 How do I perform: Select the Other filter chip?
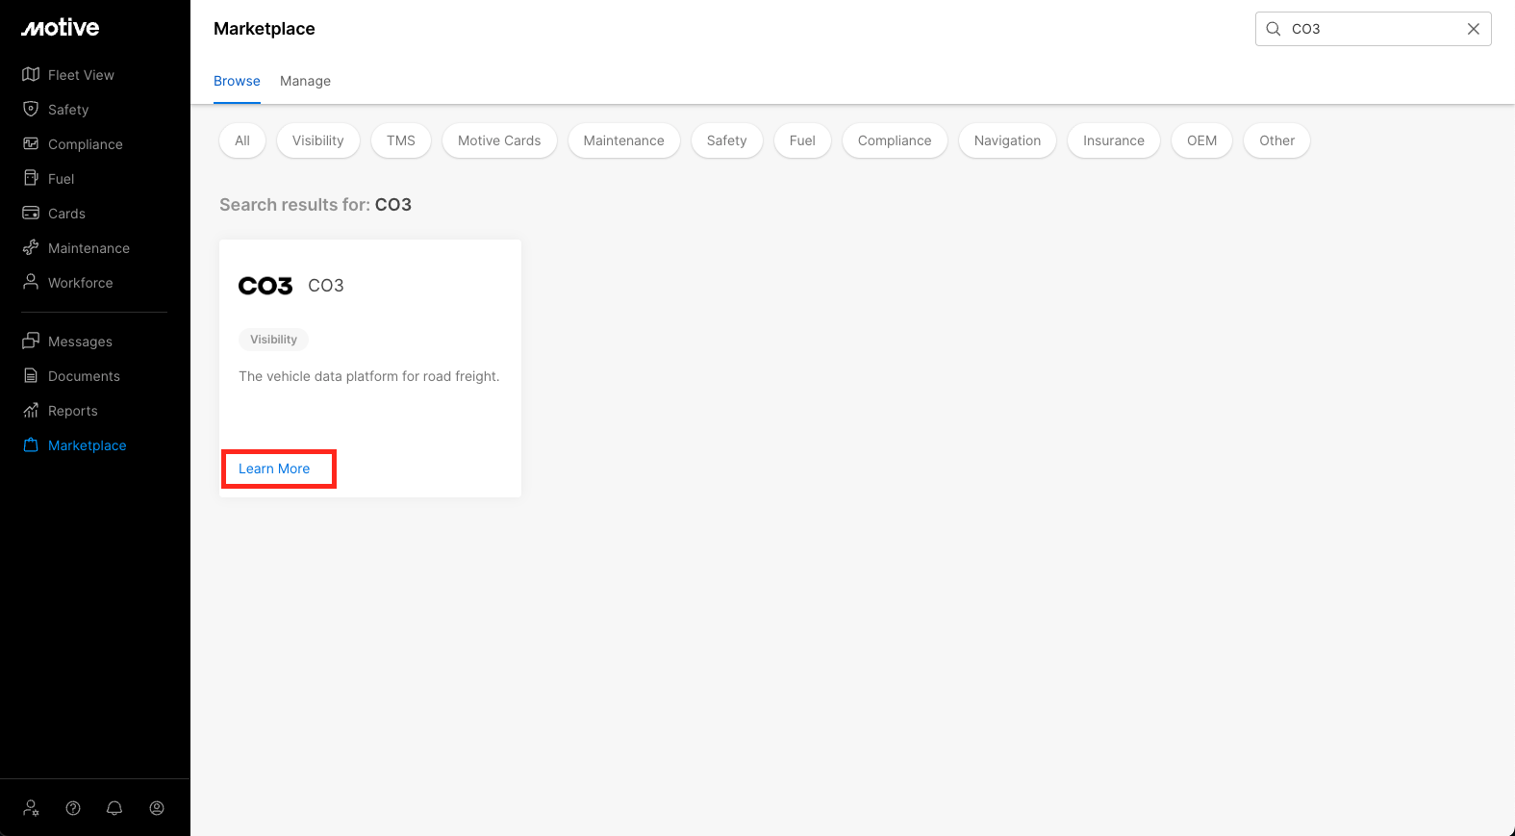point(1277,140)
